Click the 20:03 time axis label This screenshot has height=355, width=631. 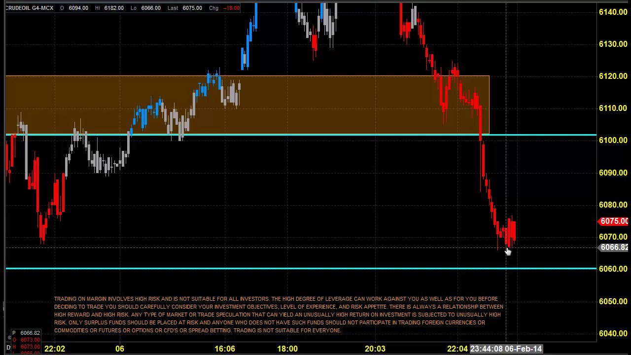[x=375, y=349]
